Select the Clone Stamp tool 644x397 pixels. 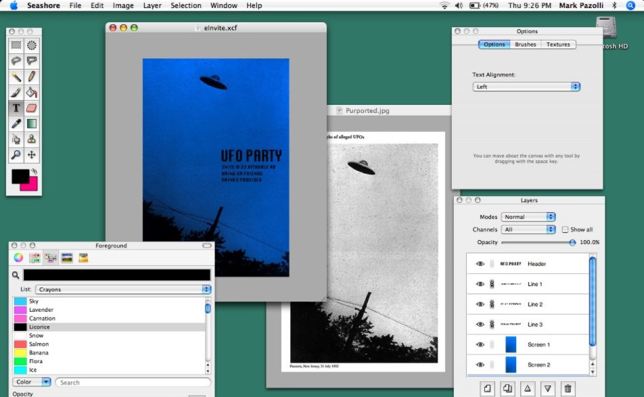pyautogui.click(x=32, y=139)
